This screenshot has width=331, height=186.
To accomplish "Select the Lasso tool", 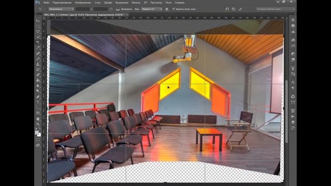I will pos(38,32).
